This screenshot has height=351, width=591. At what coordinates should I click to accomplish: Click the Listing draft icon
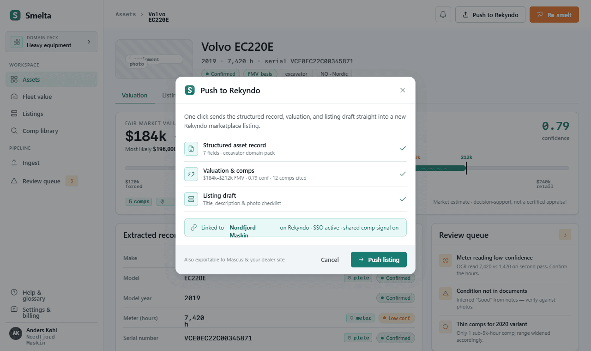point(191,199)
